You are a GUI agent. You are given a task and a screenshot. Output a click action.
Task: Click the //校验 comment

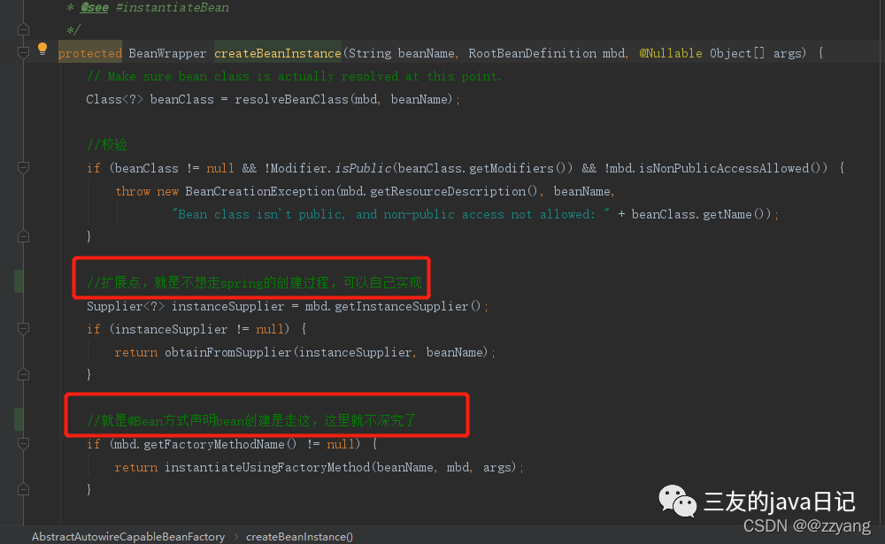click(107, 144)
